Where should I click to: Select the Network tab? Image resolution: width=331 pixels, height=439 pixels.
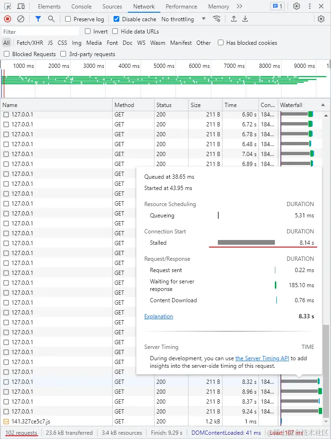click(144, 7)
